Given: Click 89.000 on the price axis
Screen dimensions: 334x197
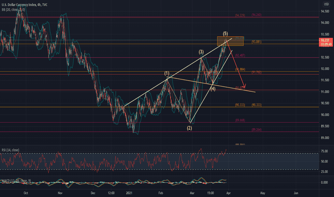Looking at the screenshot, I should click(x=325, y=138).
